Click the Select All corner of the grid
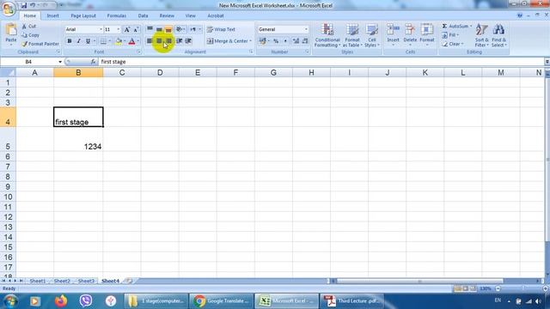Image resolution: width=550 pixels, height=309 pixels. tap(8, 72)
